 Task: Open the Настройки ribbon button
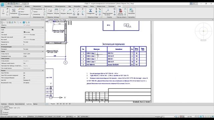(x=131, y=11)
